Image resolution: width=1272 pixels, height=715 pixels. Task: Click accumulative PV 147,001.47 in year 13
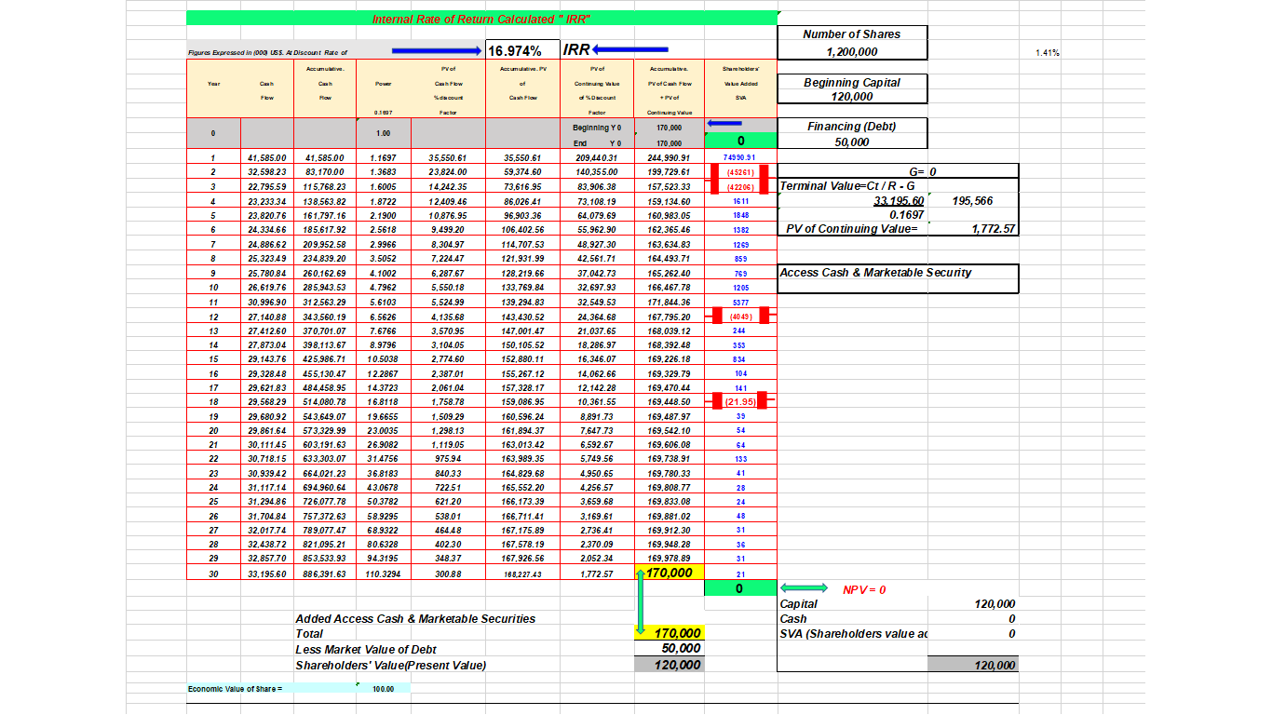[x=521, y=331]
